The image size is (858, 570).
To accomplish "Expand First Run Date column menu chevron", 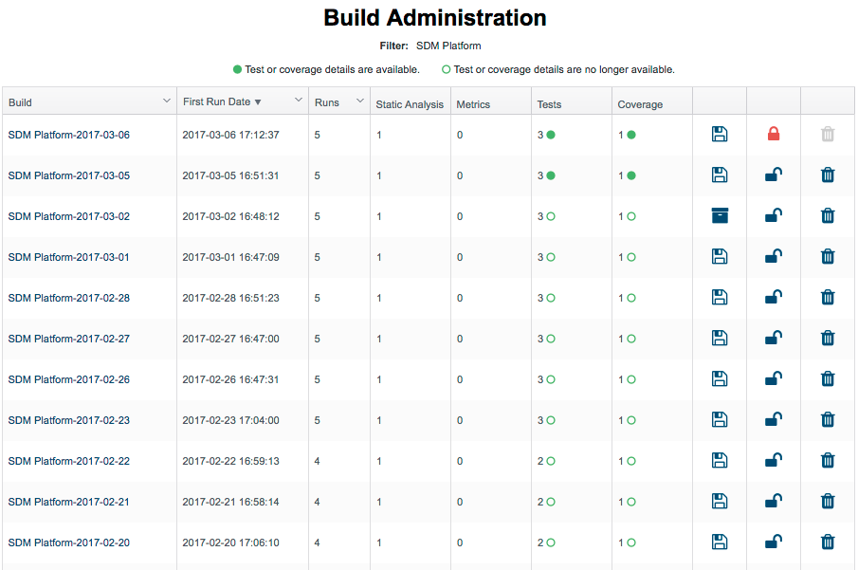I will click(299, 100).
